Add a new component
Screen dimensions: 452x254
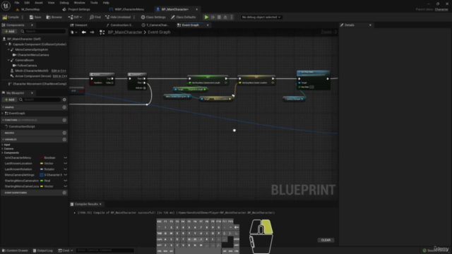coord(9,31)
